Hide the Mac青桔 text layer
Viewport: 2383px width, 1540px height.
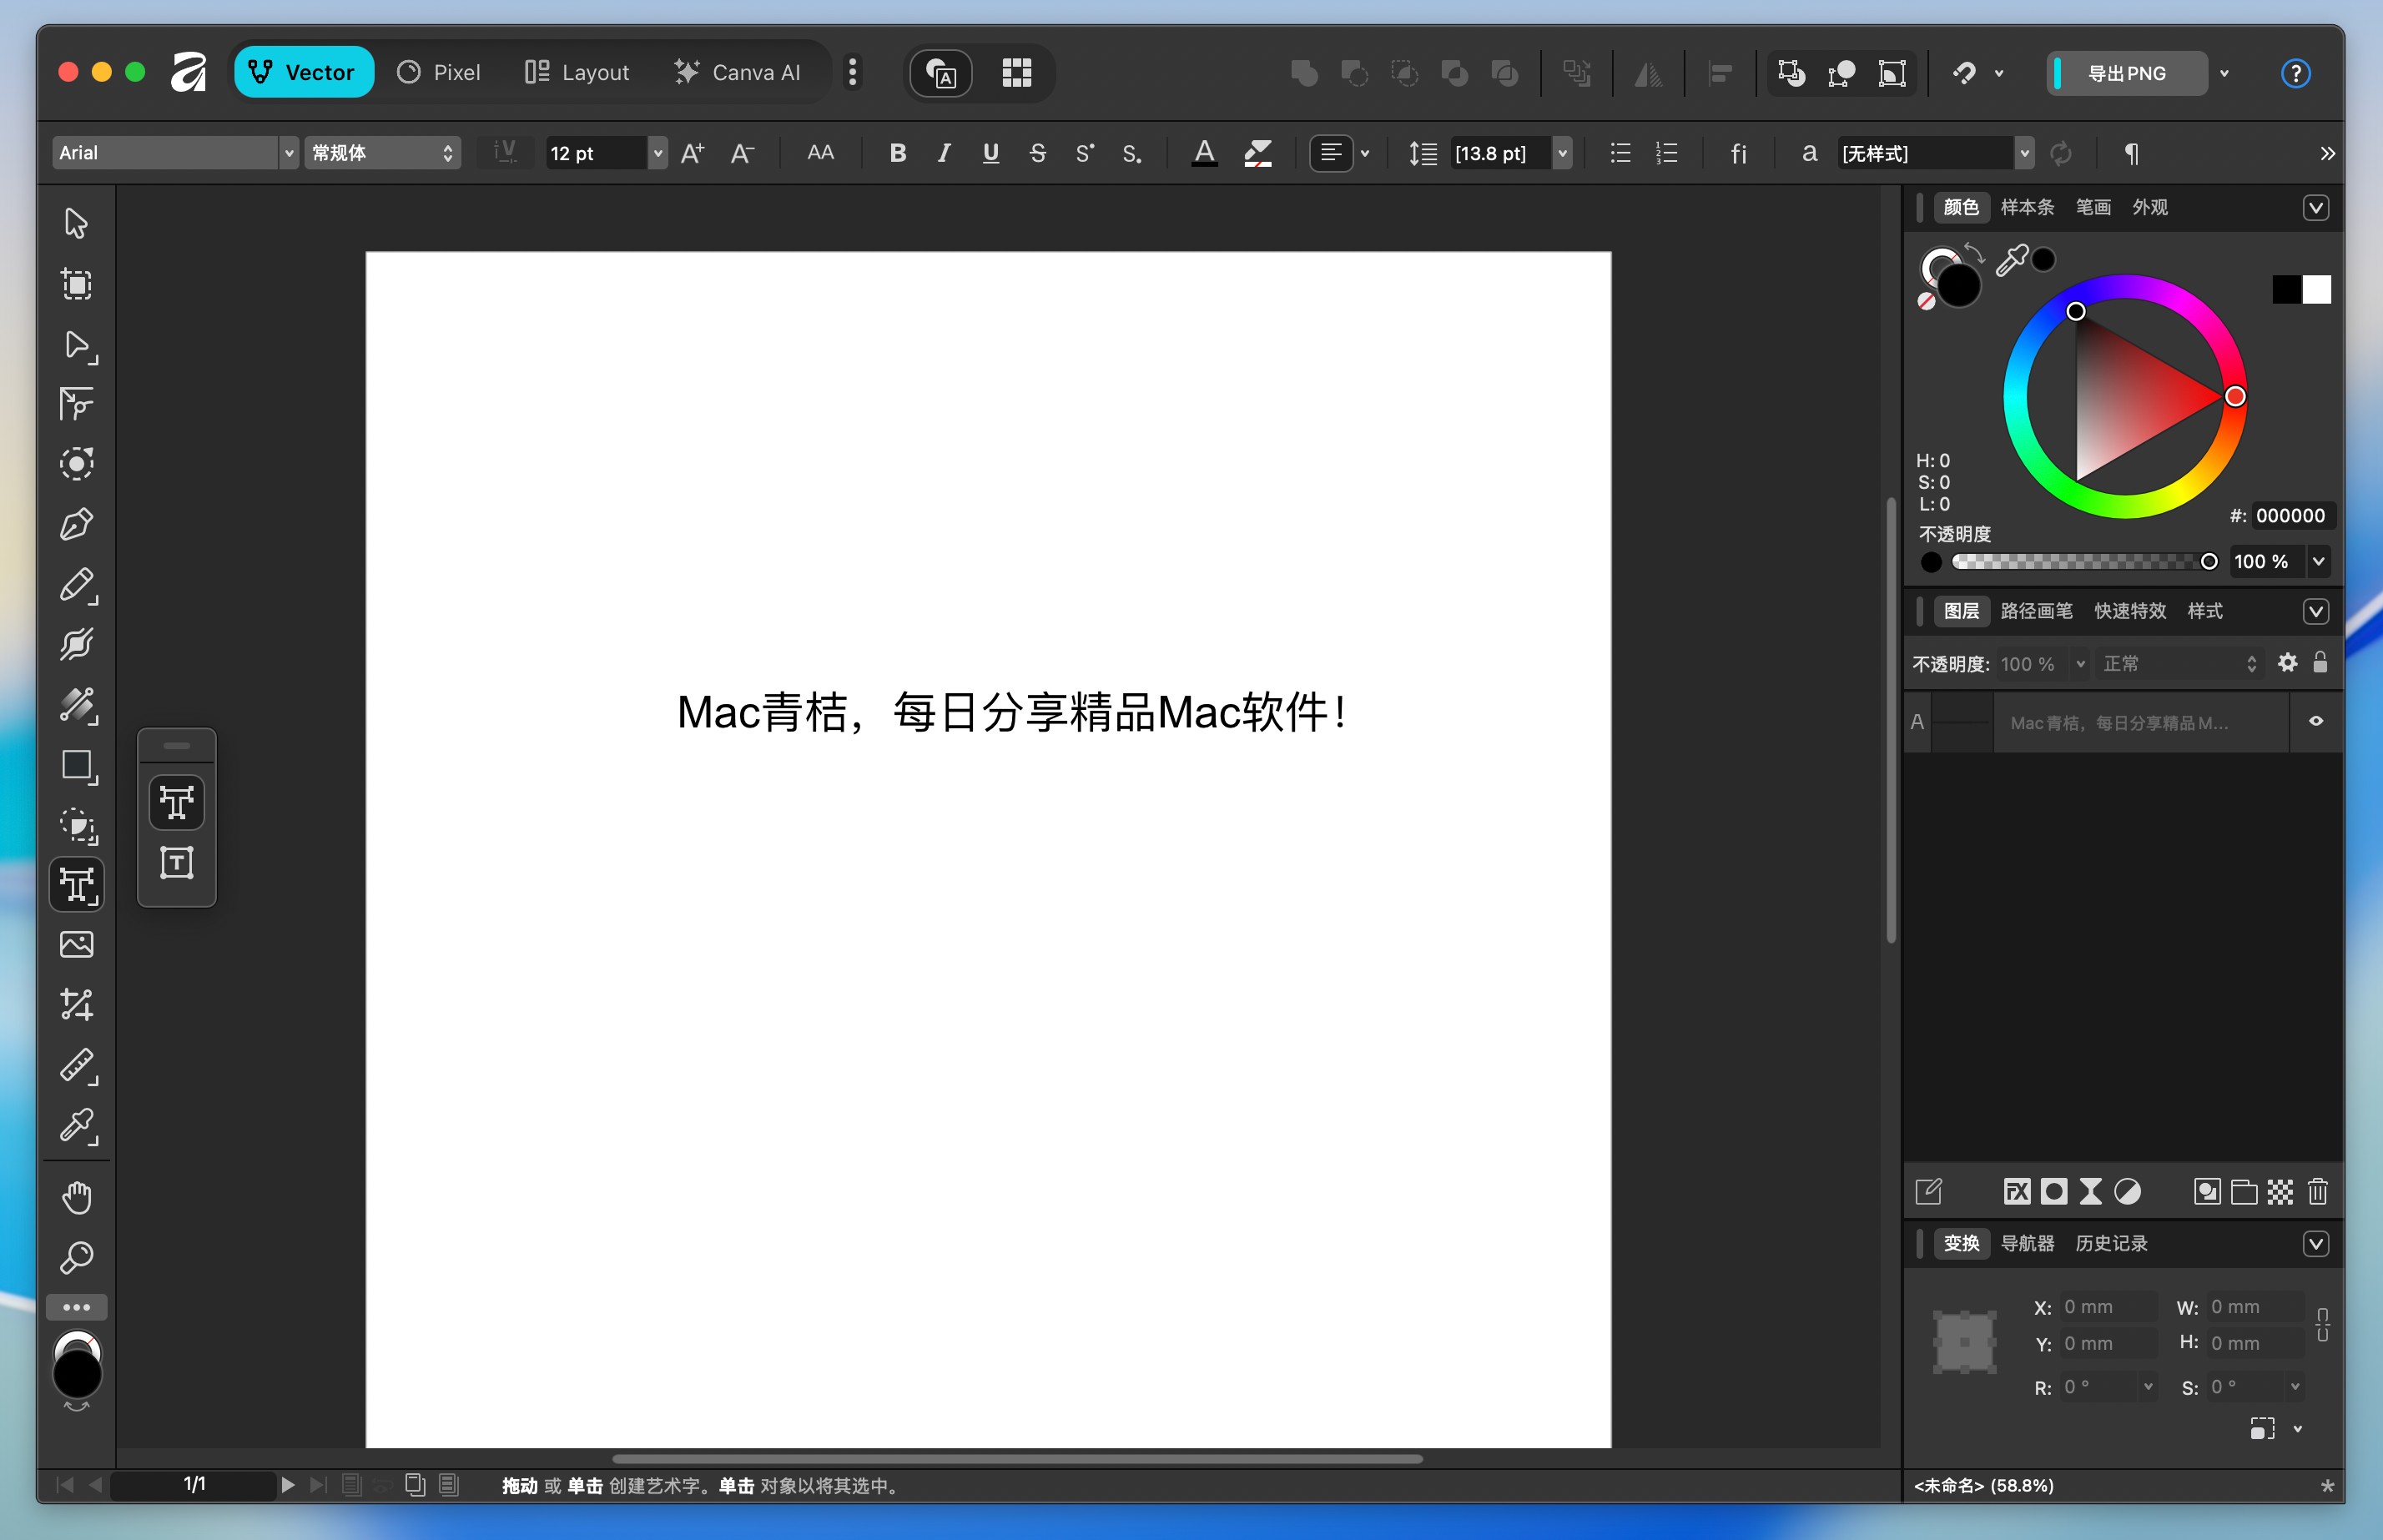[x=2316, y=721]
